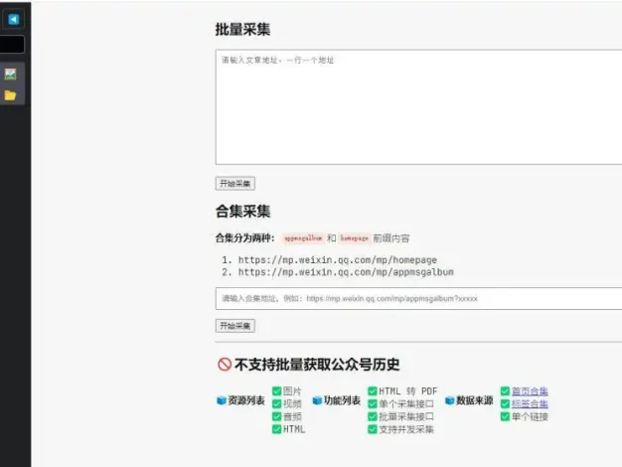Click the green check next to 单个采集接口
Screen dimensions: 622x467
[373, 404]
